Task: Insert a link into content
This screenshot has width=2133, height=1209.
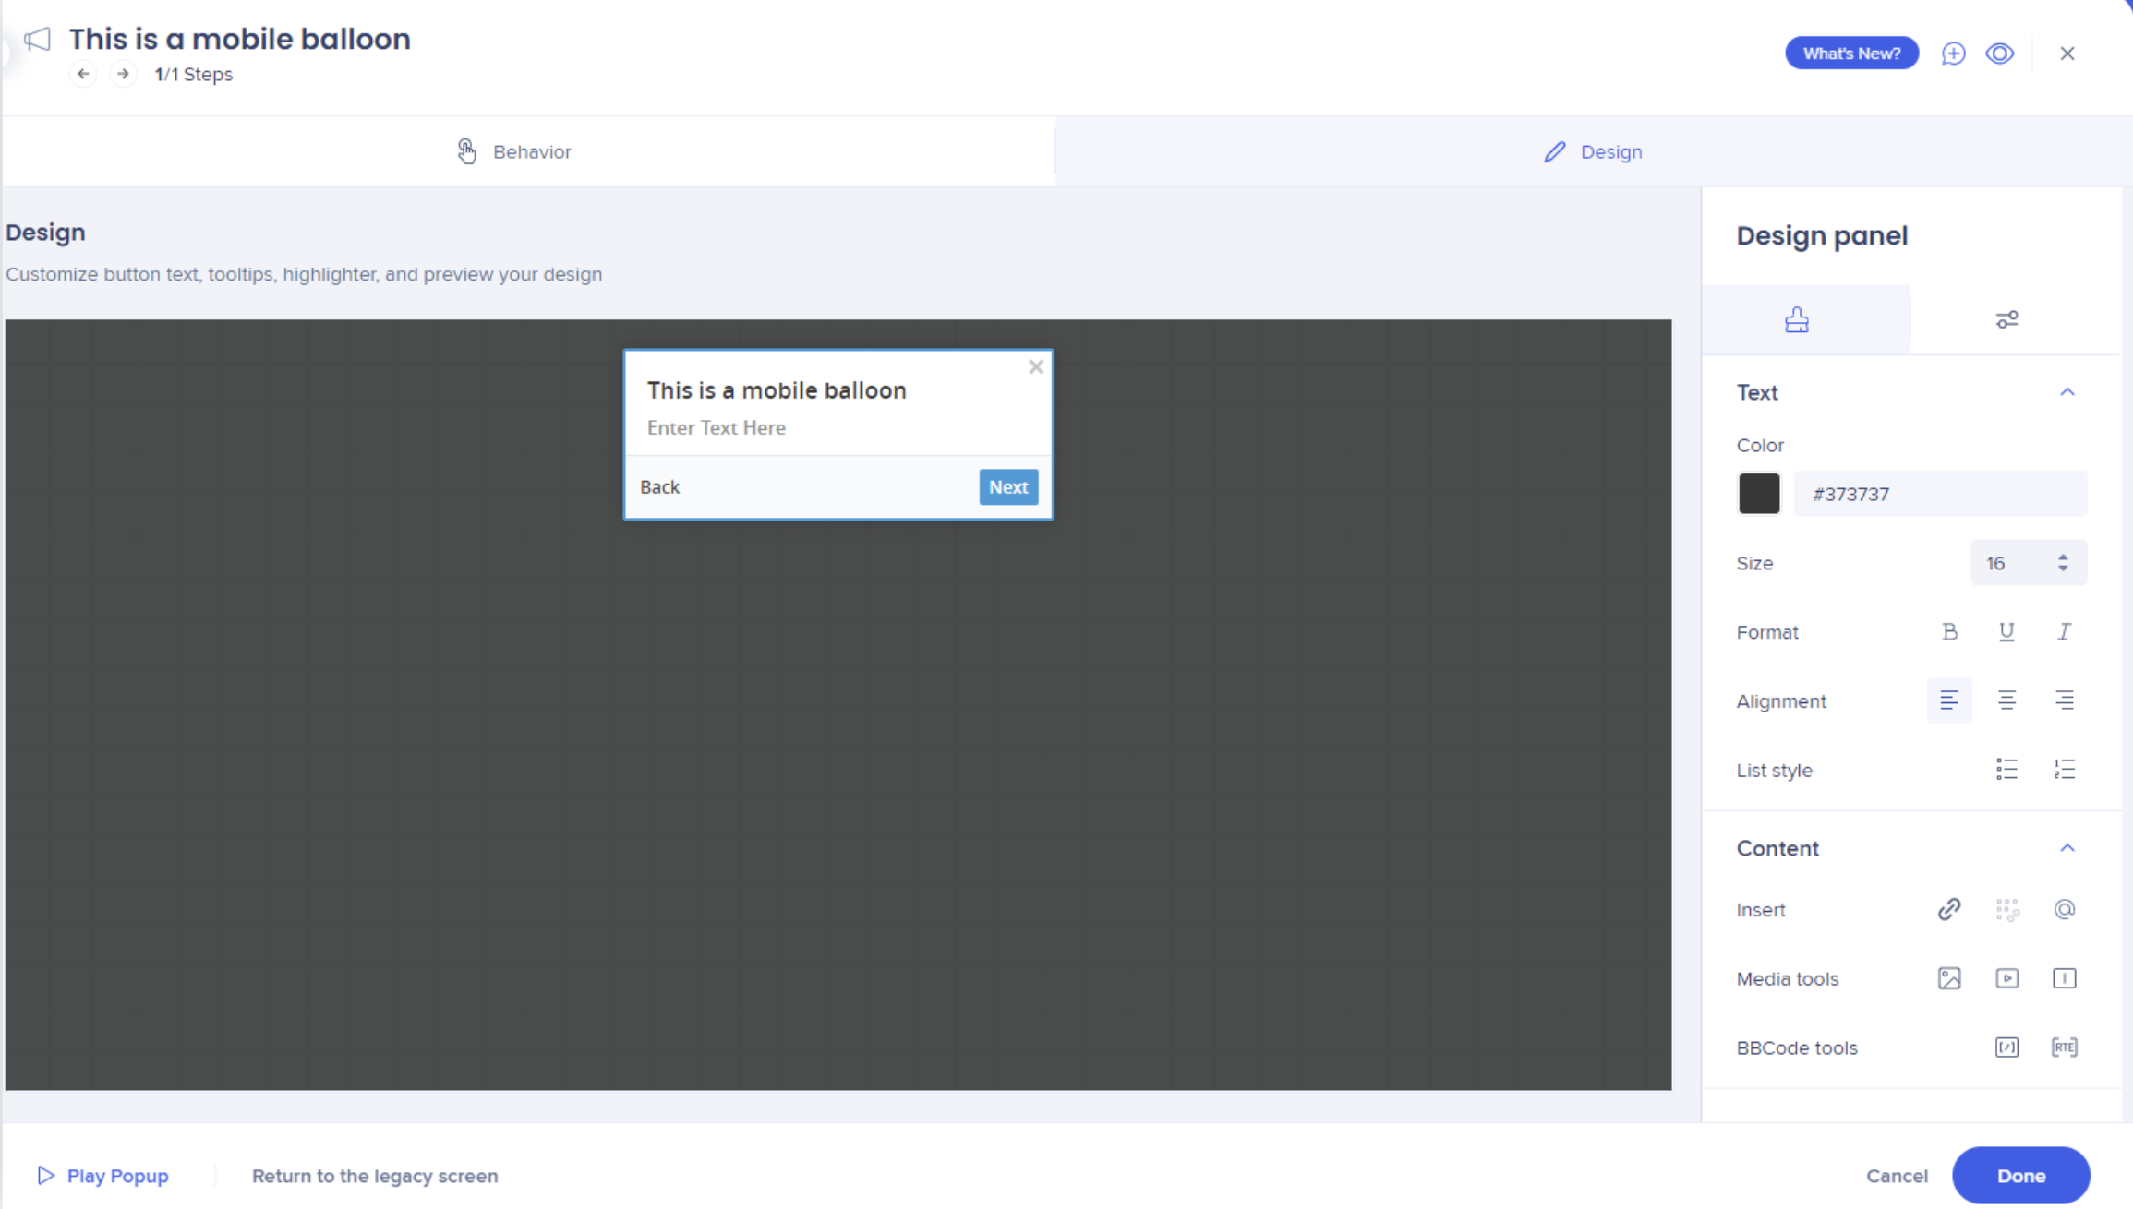Action: [x=1949, y=909]
